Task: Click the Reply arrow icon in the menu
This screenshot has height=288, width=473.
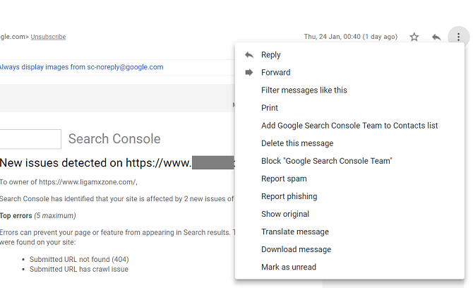Action: (249, 55)
